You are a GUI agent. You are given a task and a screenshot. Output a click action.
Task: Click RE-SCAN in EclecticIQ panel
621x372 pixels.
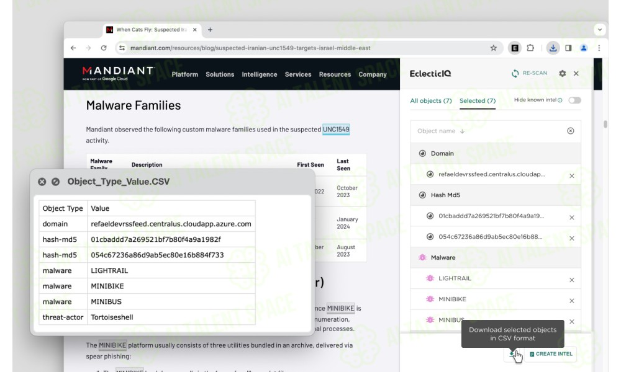pos(530,73)
